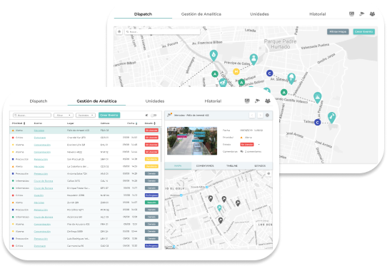Select the highlighted first row of the events table
This screenshot has width=387, height=266.
tap(85, 131)
